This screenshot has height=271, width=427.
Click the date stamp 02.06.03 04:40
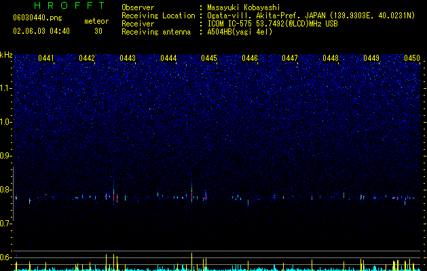[x=41, y=31]
